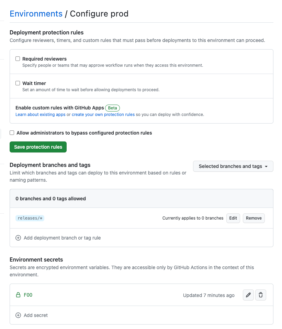Click the FOO secret name
The width and height of the screenshot is (282, 329).
(x=28, y=295)
